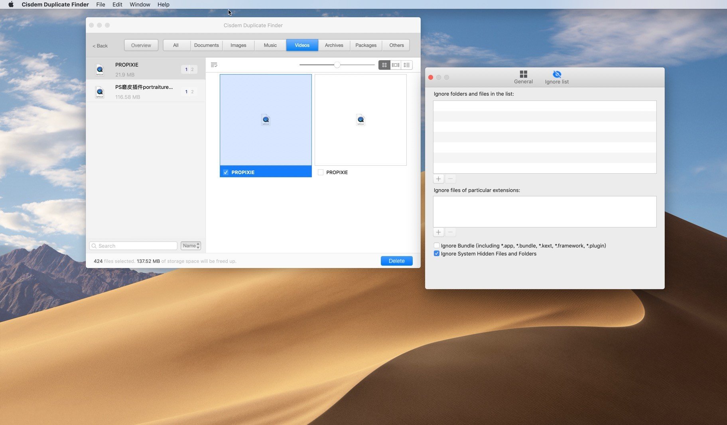Open the File menu
The image size is (727, 425).
100,4
